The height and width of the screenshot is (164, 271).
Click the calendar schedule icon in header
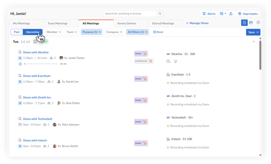click(221, 14)
